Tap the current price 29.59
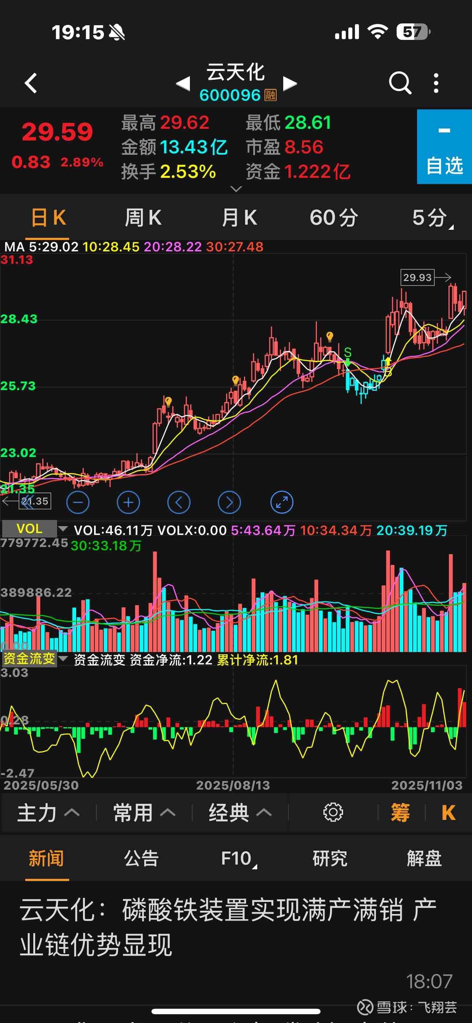 click(x=57, y=131)
